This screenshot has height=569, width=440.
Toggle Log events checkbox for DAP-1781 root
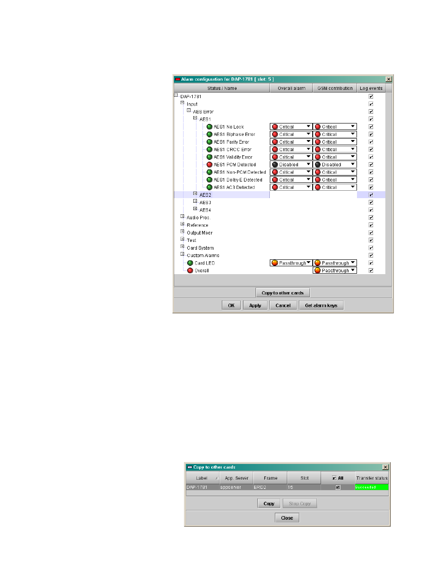pyautogui.click(x=371, y=96)
